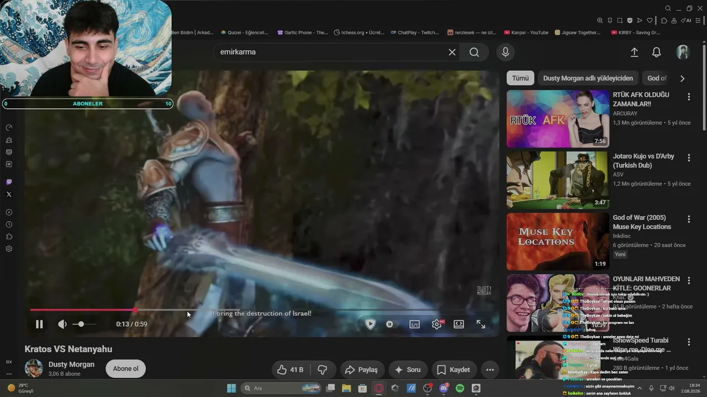Open extensions puzzle icon in sidebar
Screen dimensions: 707x397
pos(9,237)
